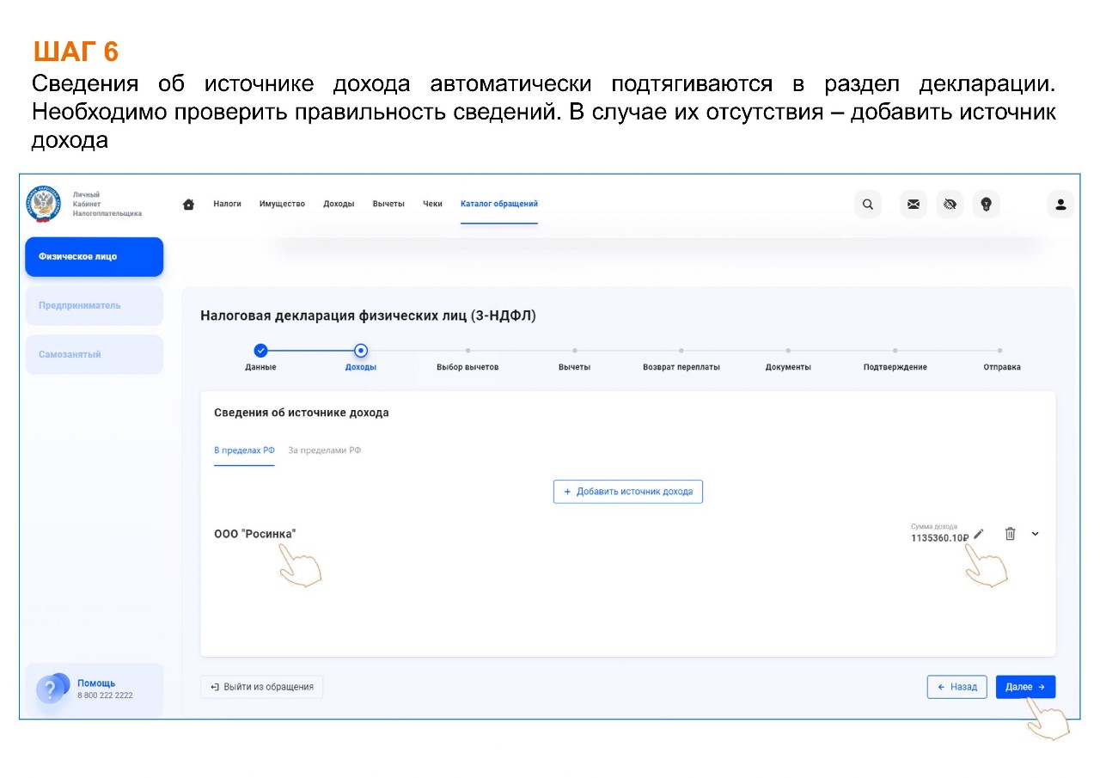The width and height of the screenshot is (1100, 778).
Task: Open messages via the envelope icon
Action: click(914, 205)
